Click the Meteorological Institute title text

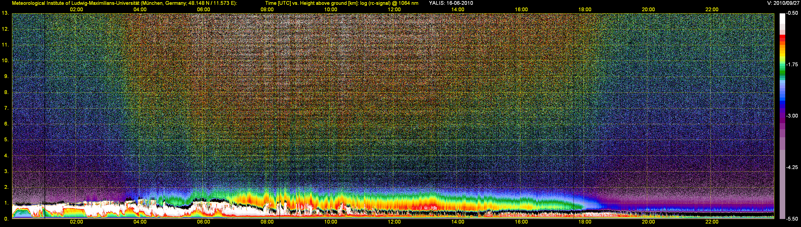tap(124, 3)
